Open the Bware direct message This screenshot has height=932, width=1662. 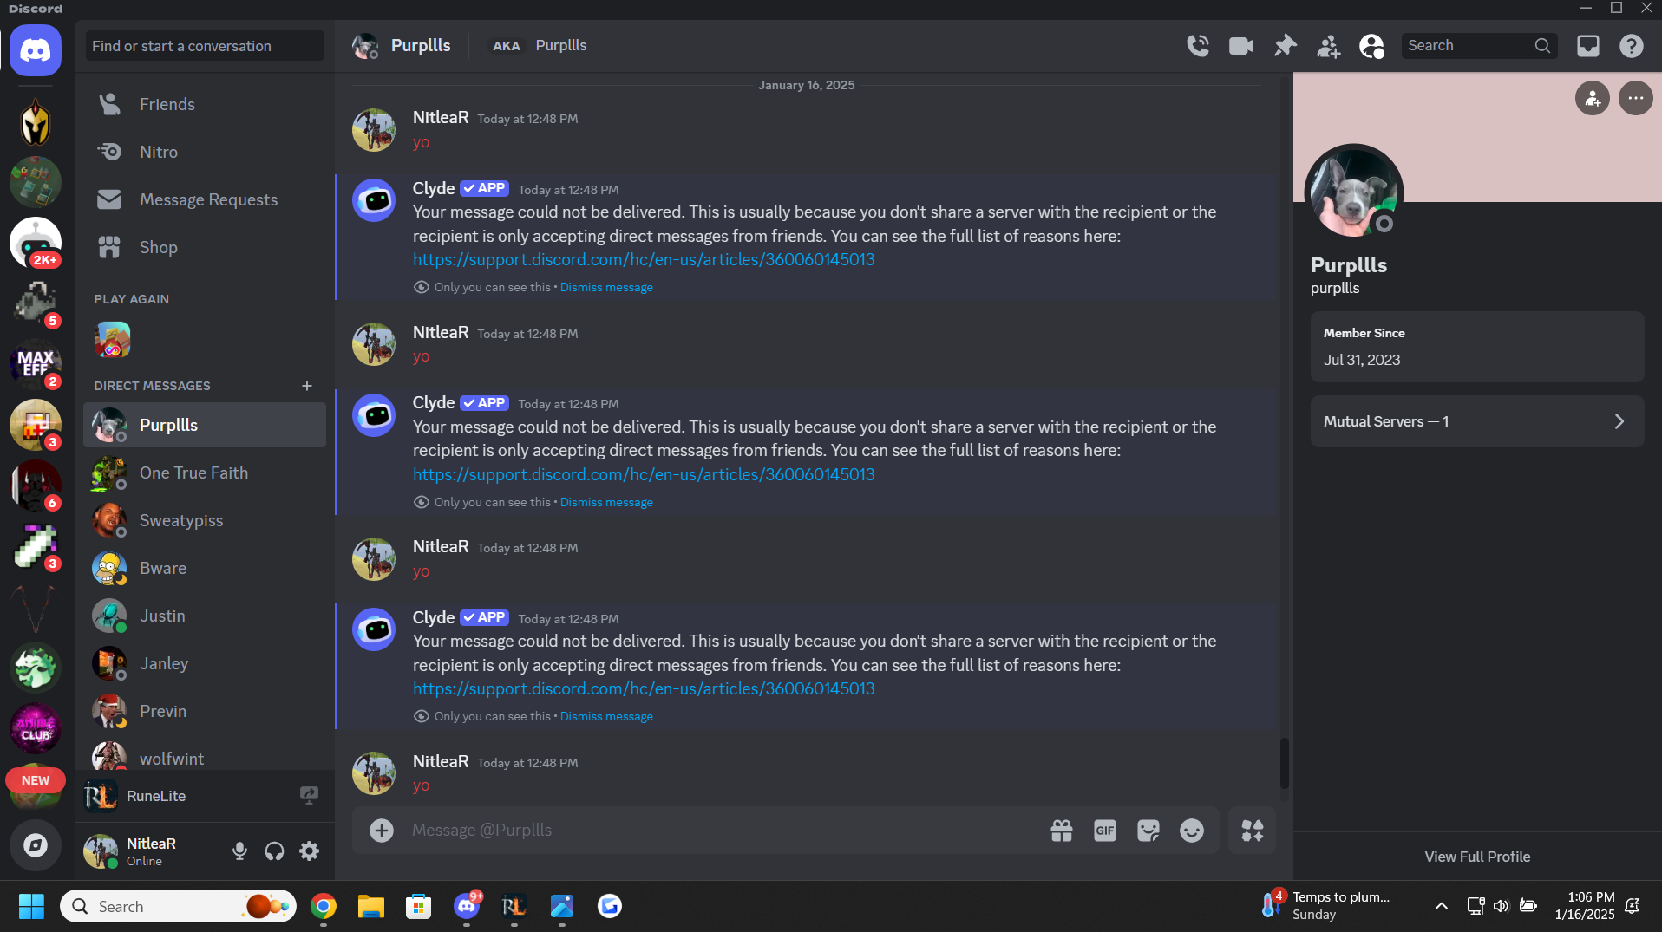[205, 568]
